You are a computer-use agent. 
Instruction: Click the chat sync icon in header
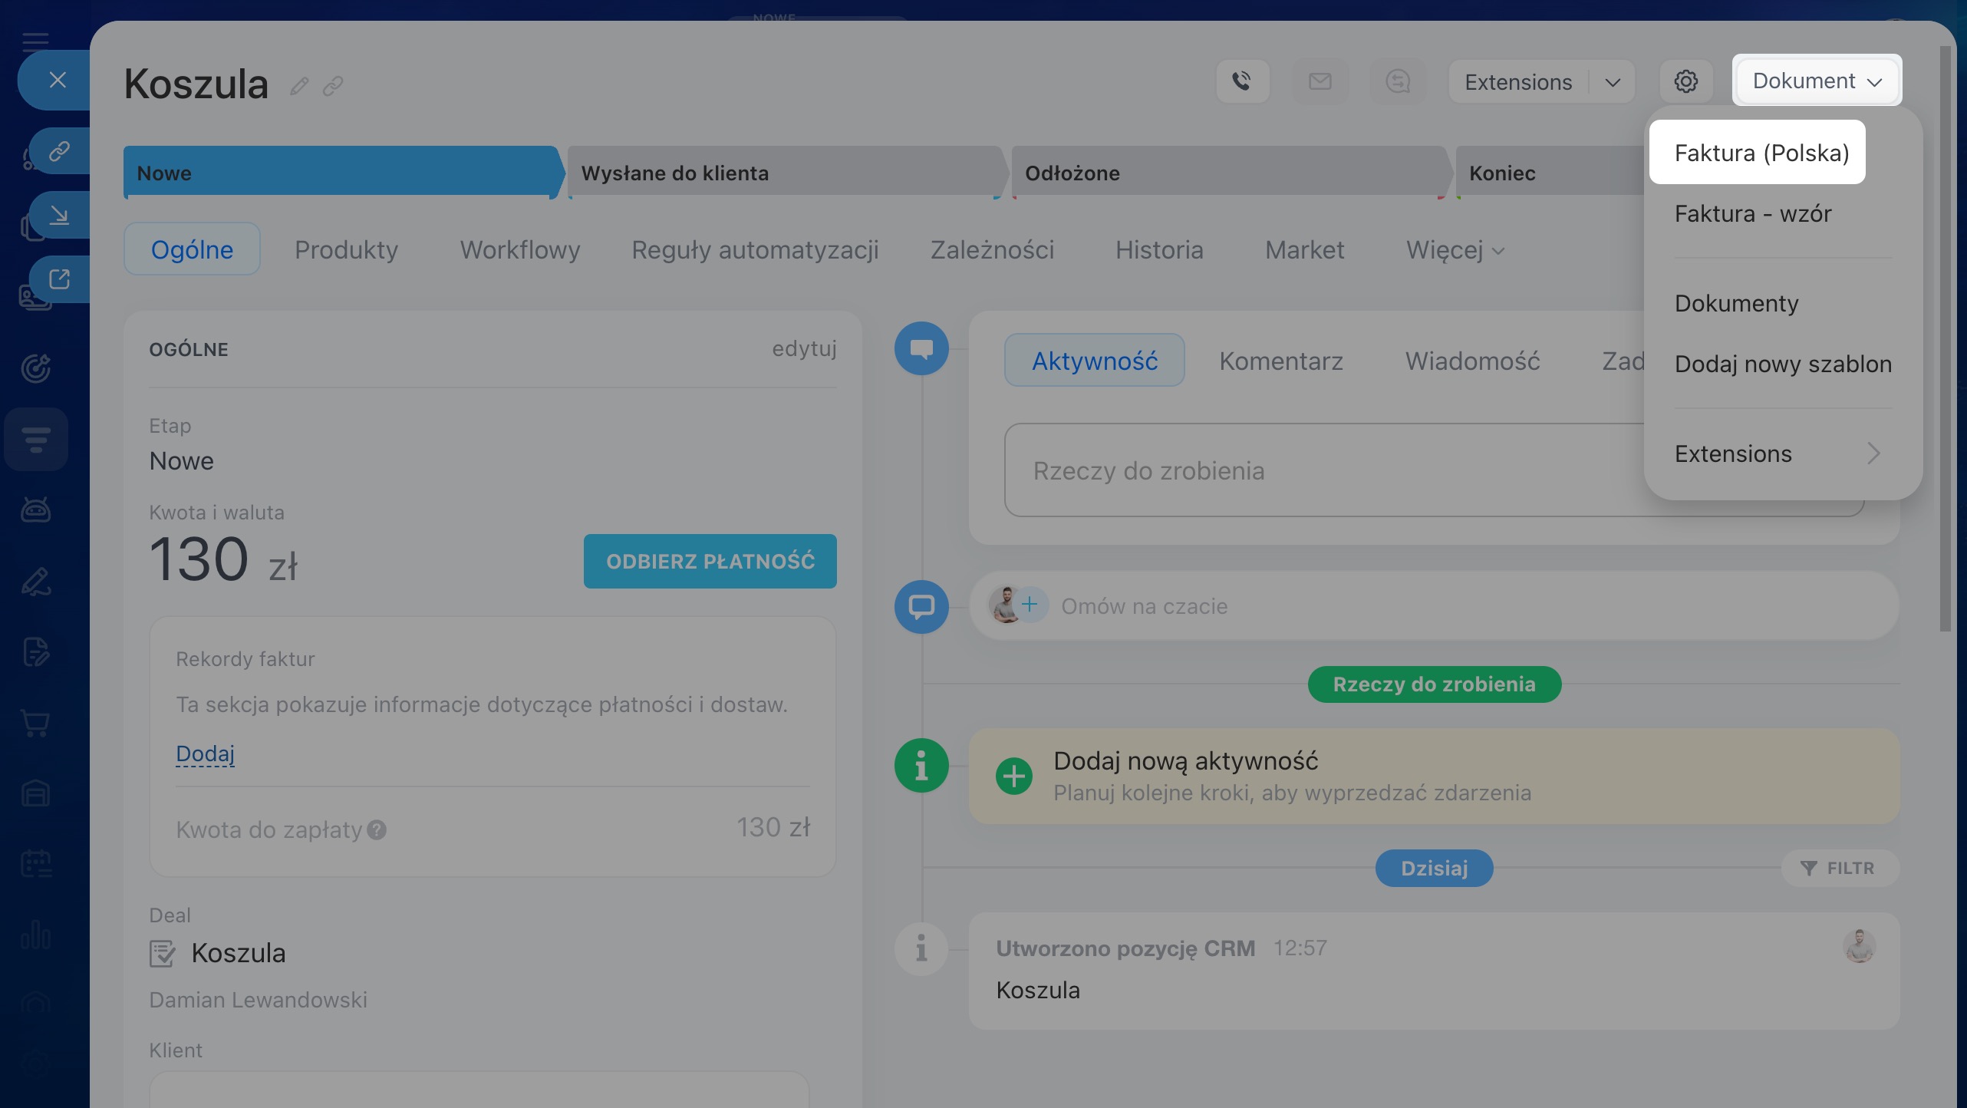point(1398,81)
